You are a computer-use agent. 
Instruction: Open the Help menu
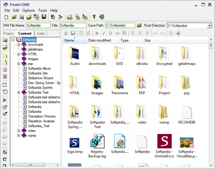point(54,10)
